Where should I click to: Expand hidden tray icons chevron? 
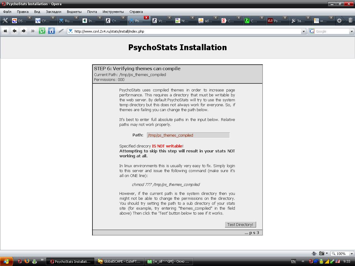pyautogui.click(x=303, y=261)
